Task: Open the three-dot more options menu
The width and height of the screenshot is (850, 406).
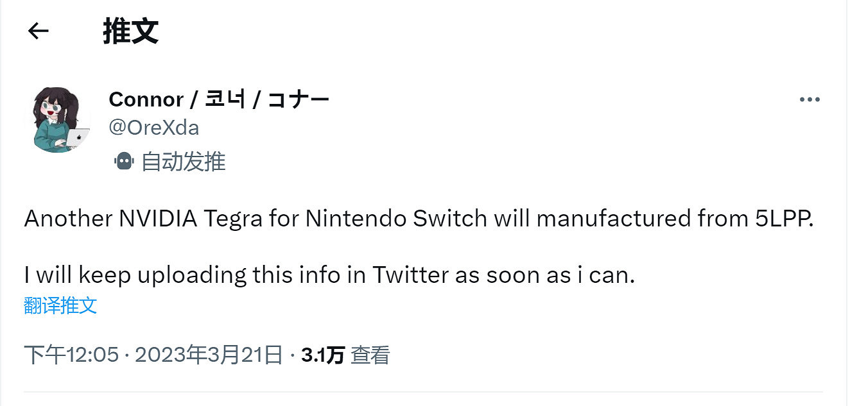Action: click(x=810, y=99)
